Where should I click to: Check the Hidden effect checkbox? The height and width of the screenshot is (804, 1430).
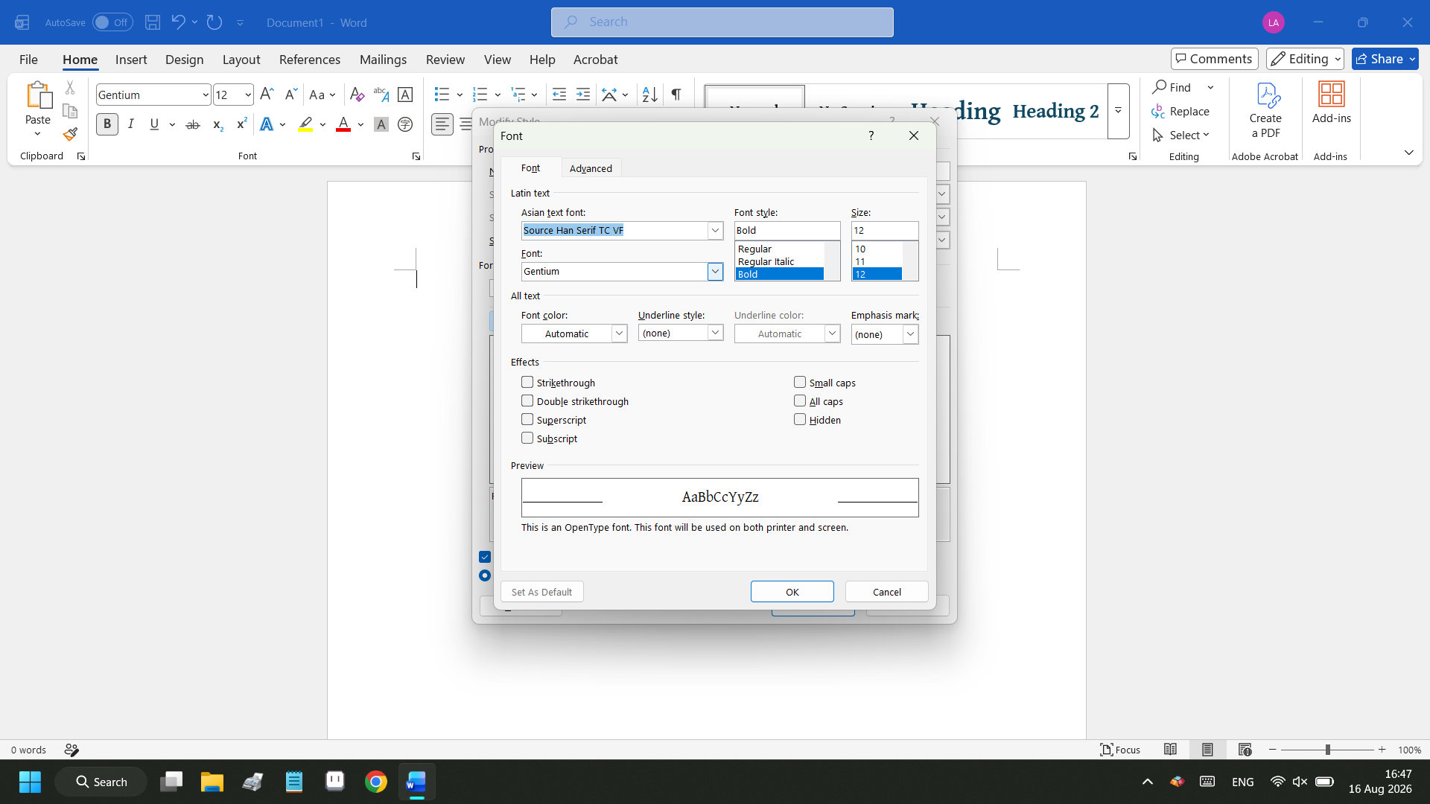(800, 419)
